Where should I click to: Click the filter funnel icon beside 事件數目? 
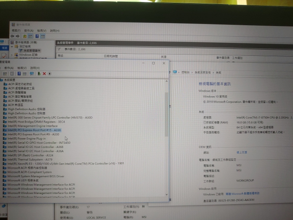point(59,49)
